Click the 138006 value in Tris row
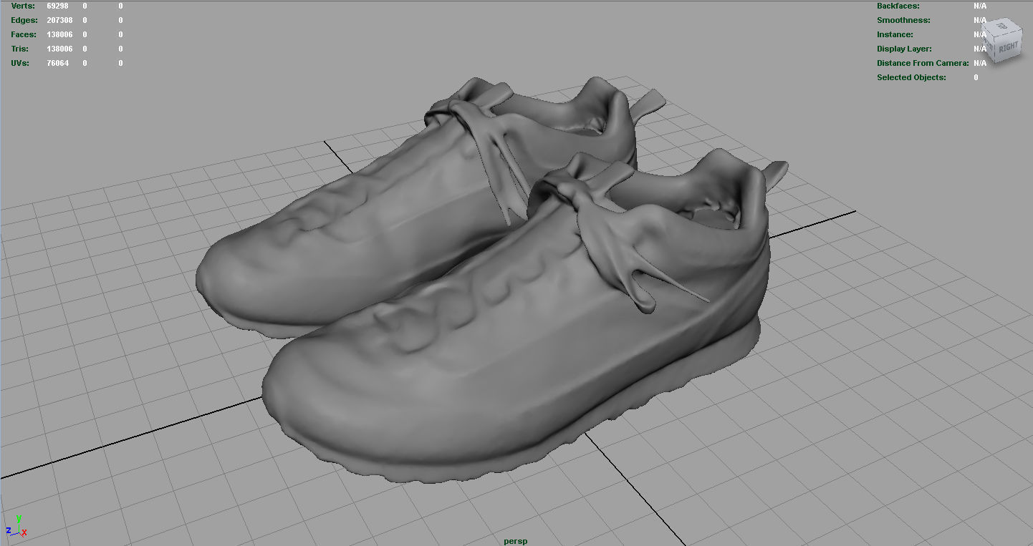Image resolution: width=1033 pixels, height=546 pixels. 60,49
